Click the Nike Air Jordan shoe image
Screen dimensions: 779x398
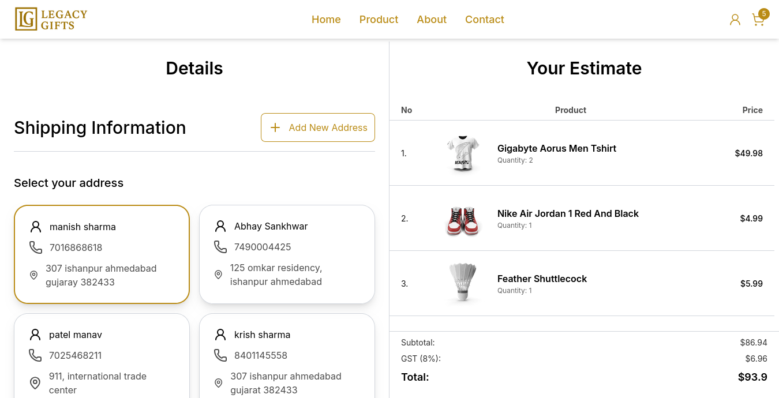(463, 219)
